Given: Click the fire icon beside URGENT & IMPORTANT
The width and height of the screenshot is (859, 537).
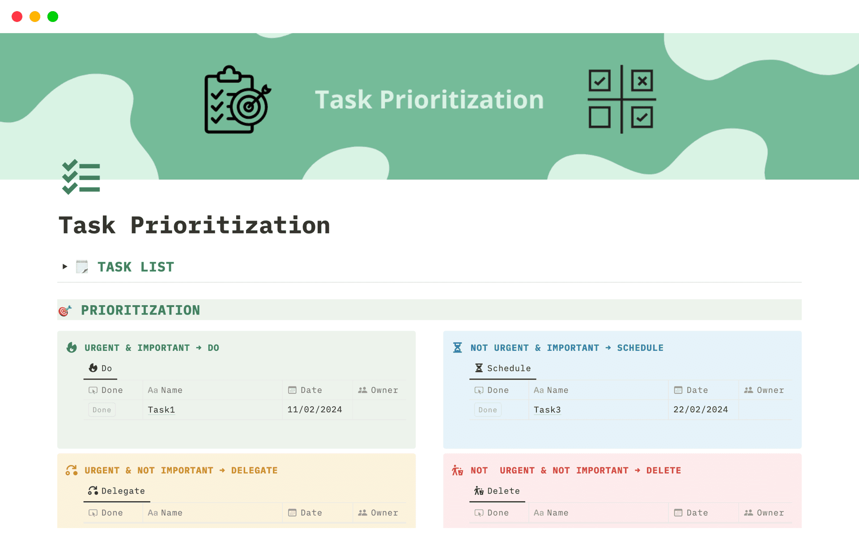Looking at the screenshot, I should [72, 347].
